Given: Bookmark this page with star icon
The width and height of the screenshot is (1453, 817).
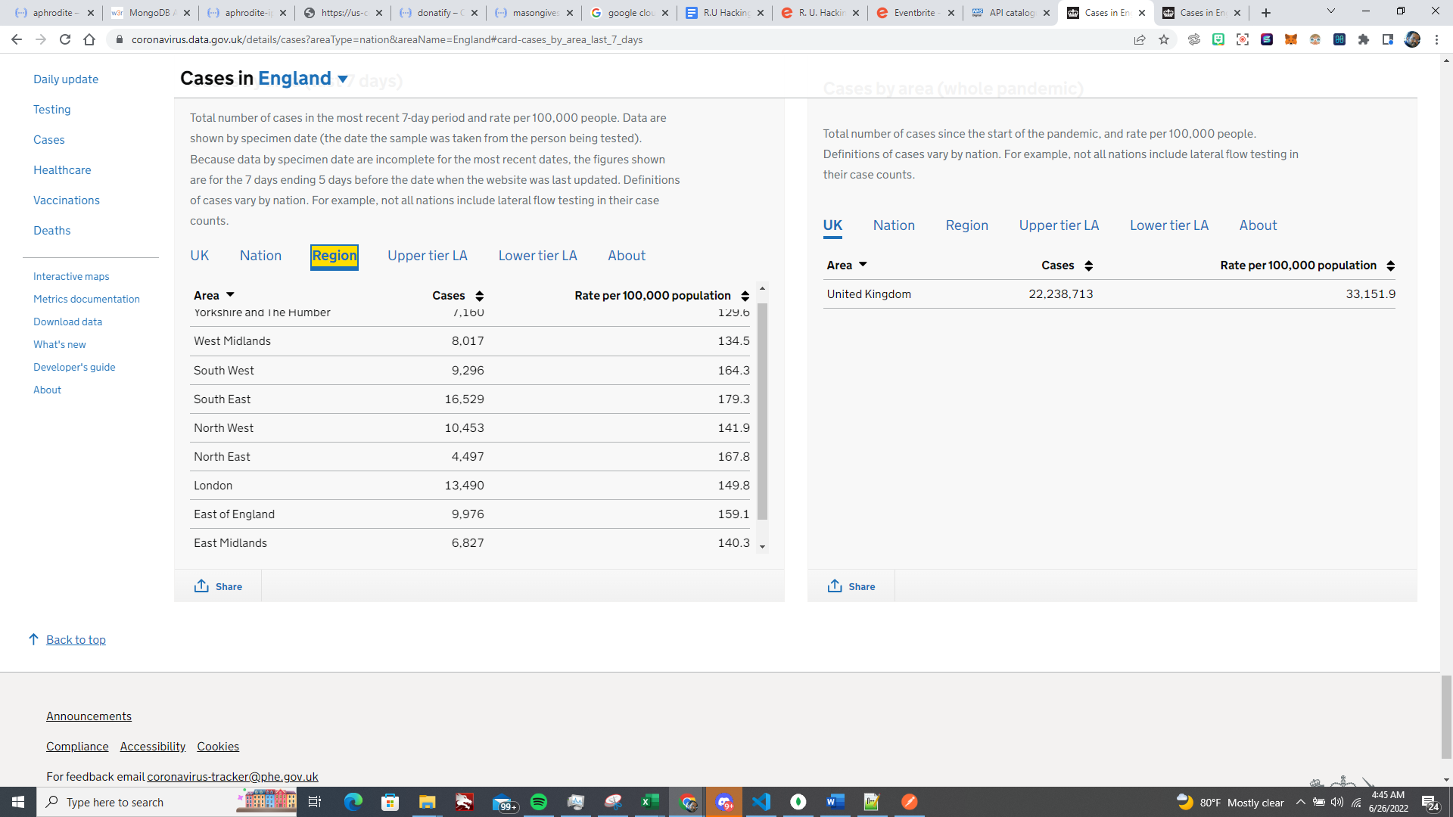Looking at the screenshot, I should pyautogui.click(x=1164, y=39).
